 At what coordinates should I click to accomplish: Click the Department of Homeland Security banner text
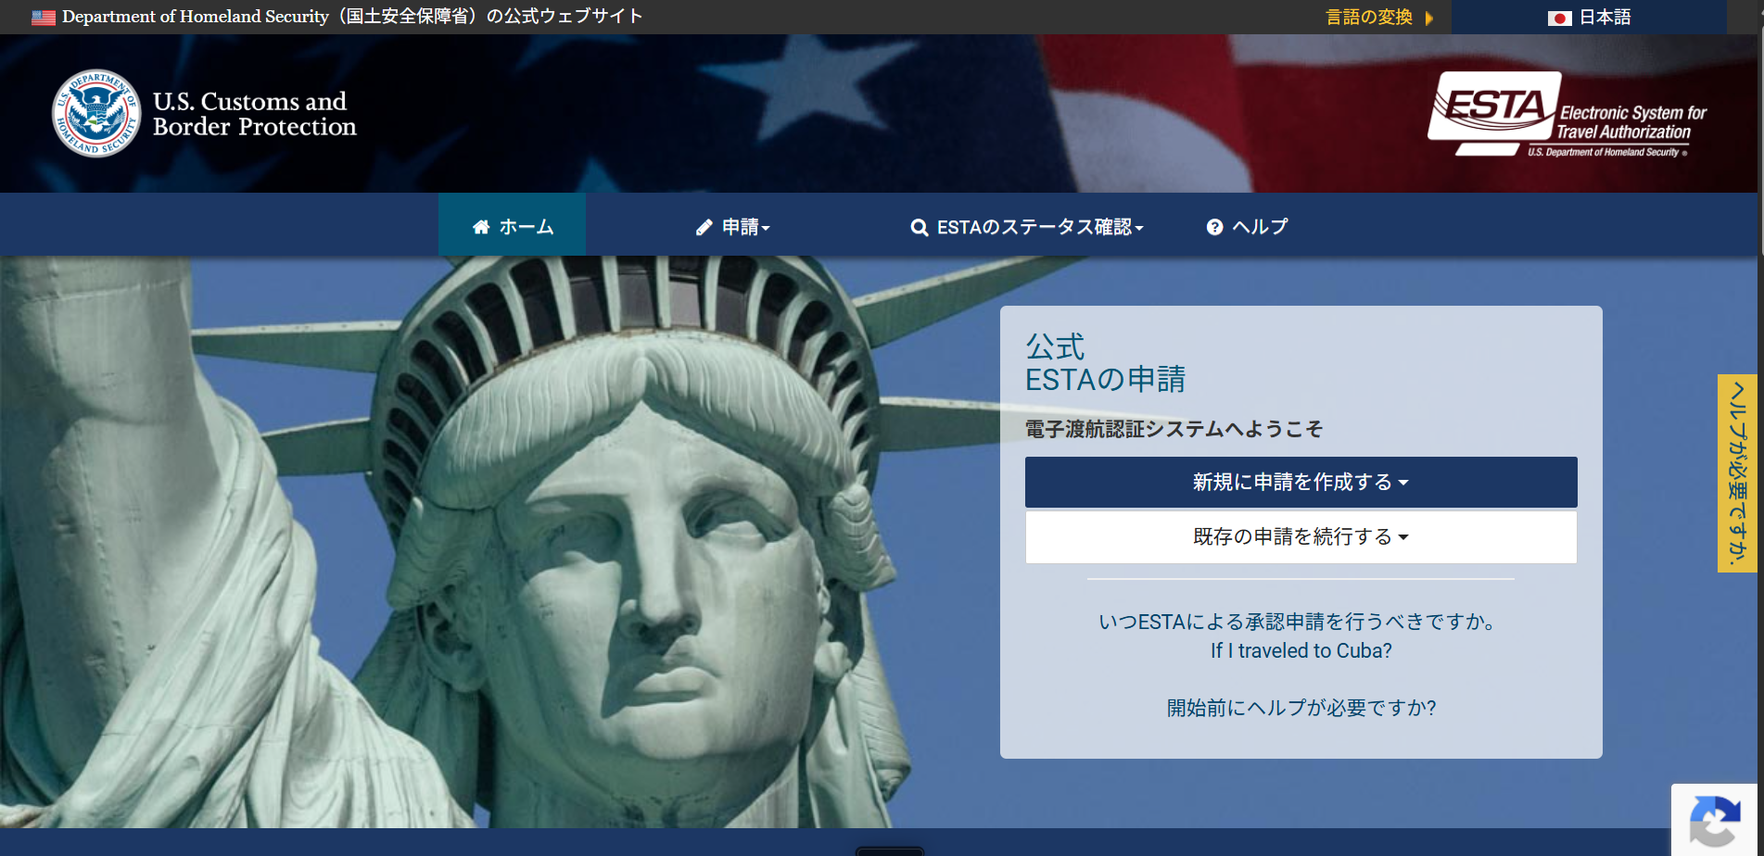[352, 17]
